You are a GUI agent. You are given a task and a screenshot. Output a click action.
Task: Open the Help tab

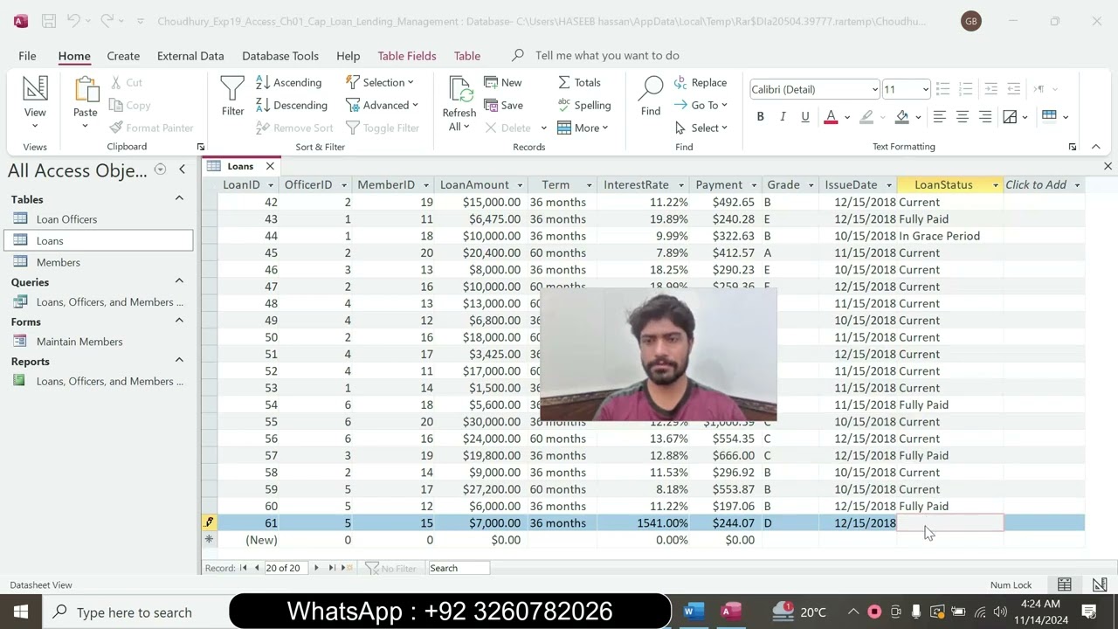[x=348, y=55]
